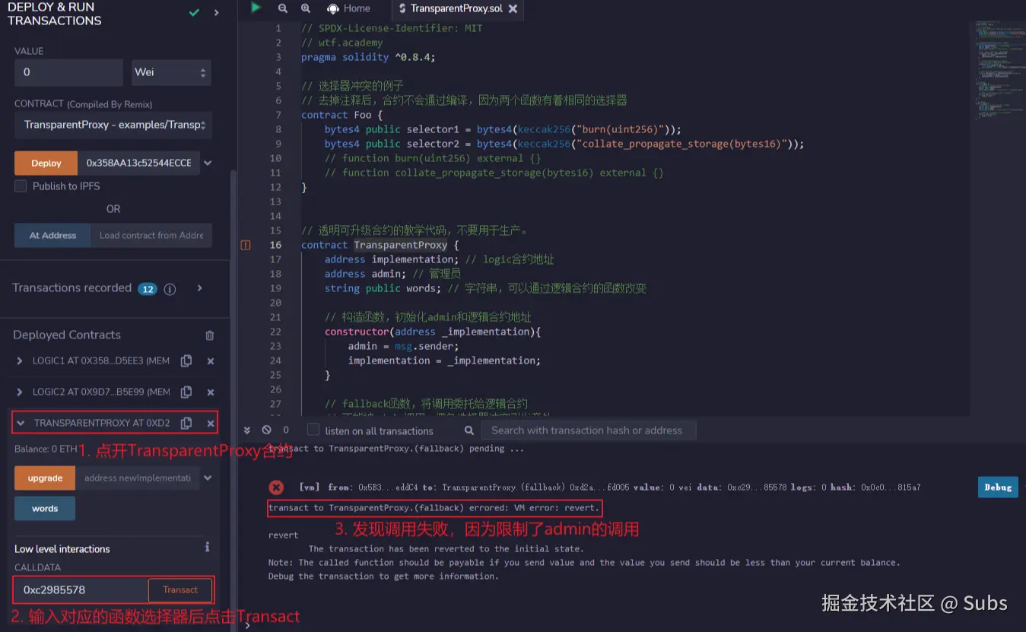Click the red error icon on the transaction
Image resolution: width=1026 pixels, height=632 pixels.
(x=276, y=487)
